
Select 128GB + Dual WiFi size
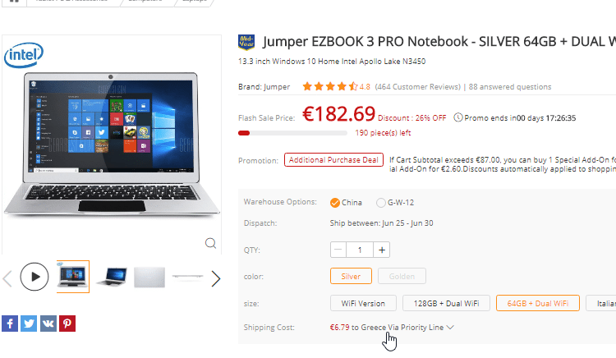tap(446, 303)
